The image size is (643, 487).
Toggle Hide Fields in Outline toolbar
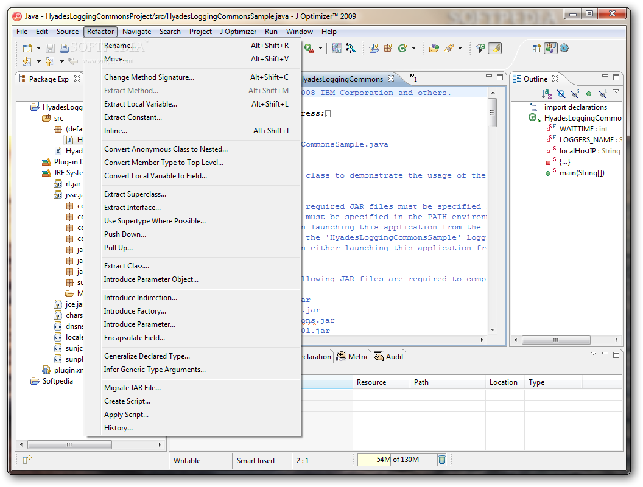561,94
